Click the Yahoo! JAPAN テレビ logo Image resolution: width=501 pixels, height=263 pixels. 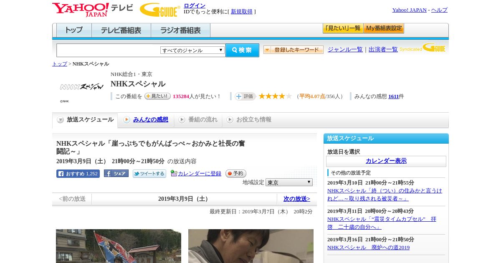pyautogui.click(x=93, y=9)
